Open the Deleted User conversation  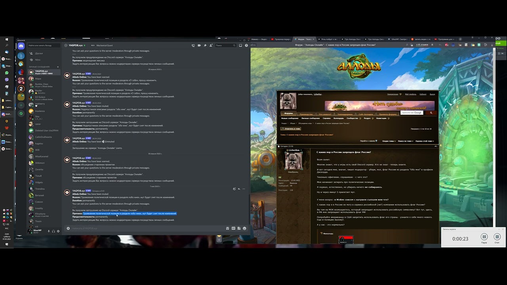tap(44, 130)
